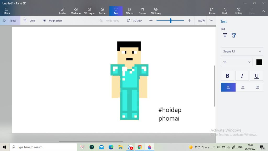Select the Text tool tab
Viewport: 268px width, 151px height.
tap(116, 11)
